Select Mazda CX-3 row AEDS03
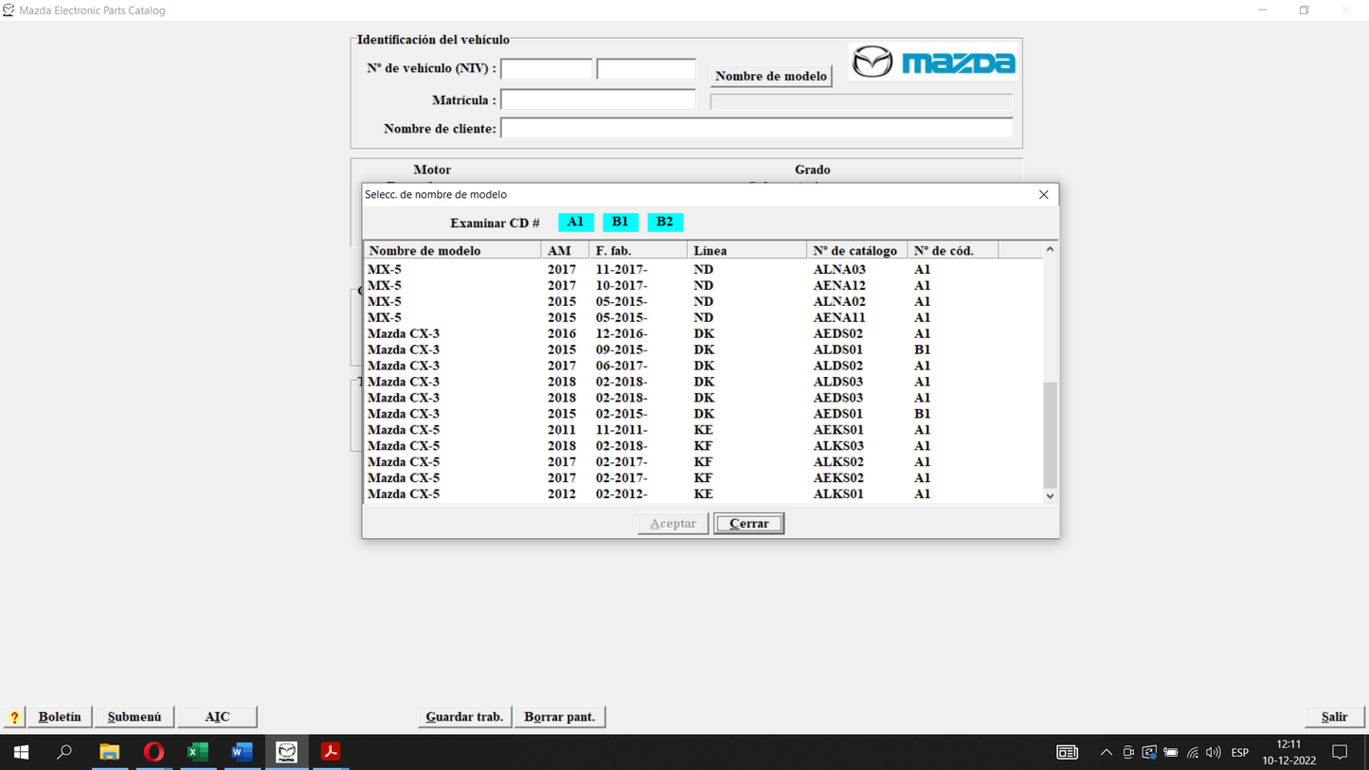The height and width of the screenshot is (770, 1369). tap(703, 399)
